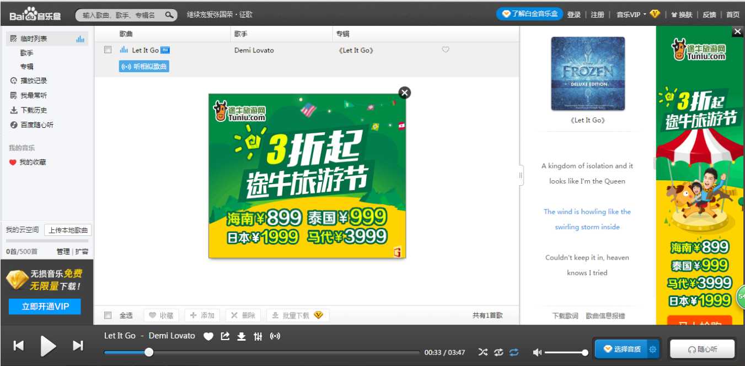This screenshot has width=745, height=366.
Task: Skip to the previous track
Action: coord(19,346)
